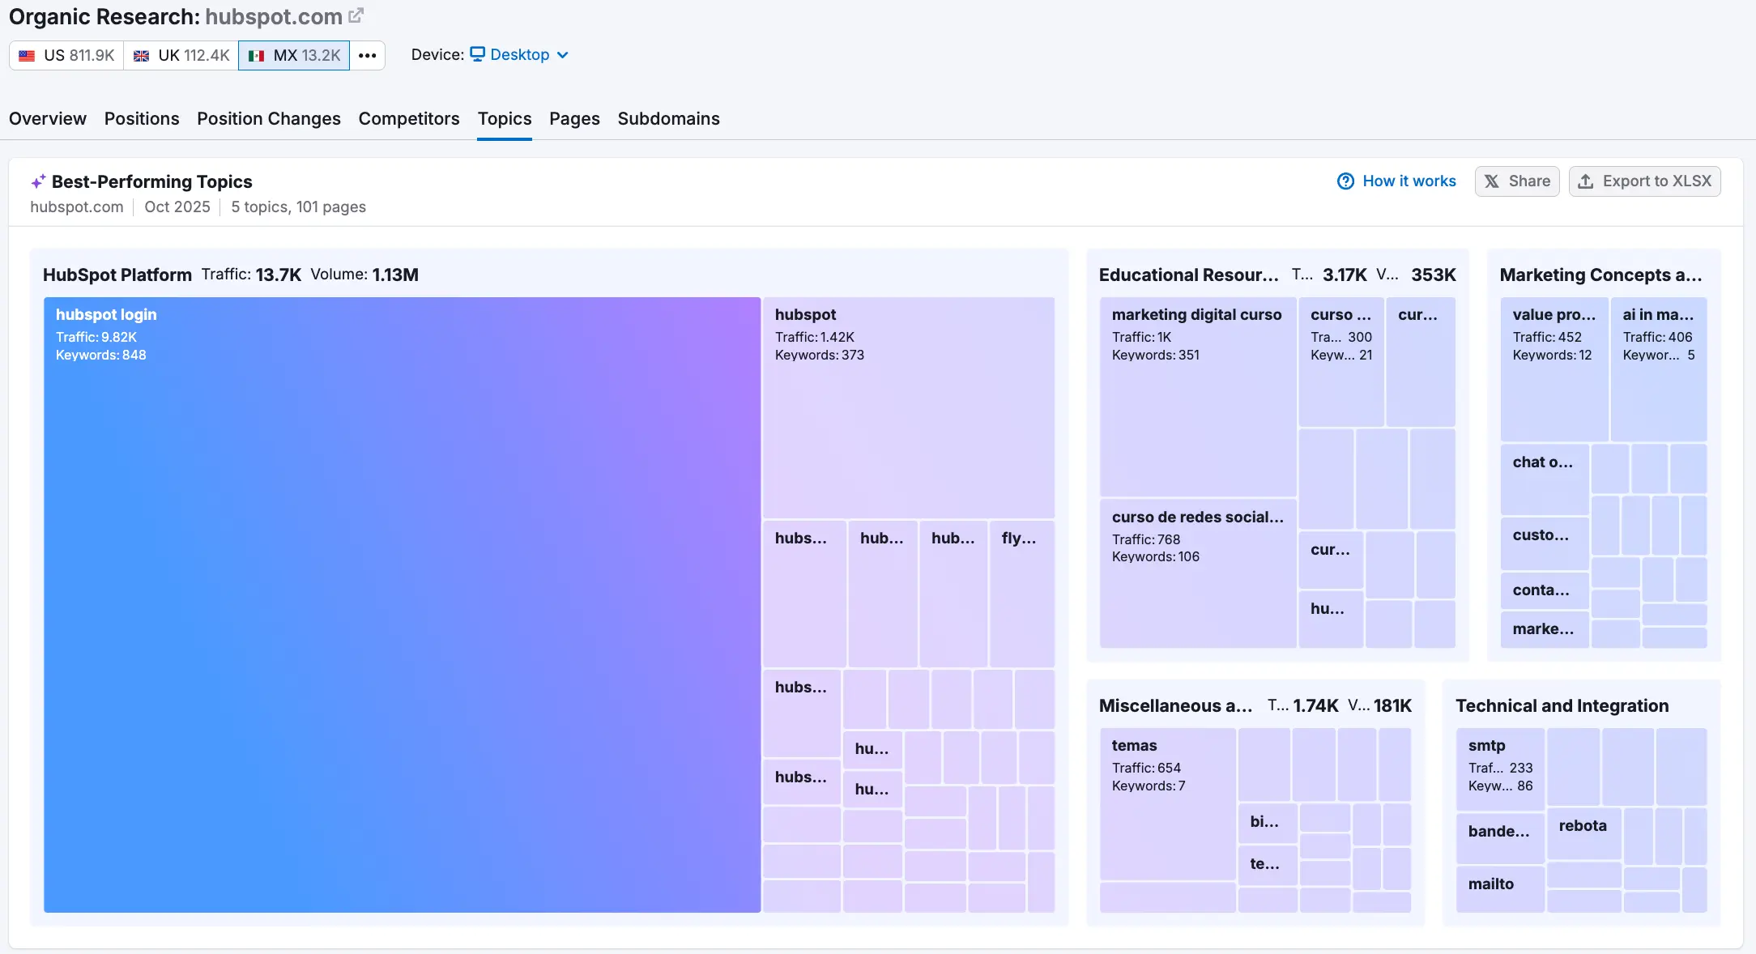
Task: Open more countries three-dot menu
Action: pyautogui.click(x=367, y=56)
